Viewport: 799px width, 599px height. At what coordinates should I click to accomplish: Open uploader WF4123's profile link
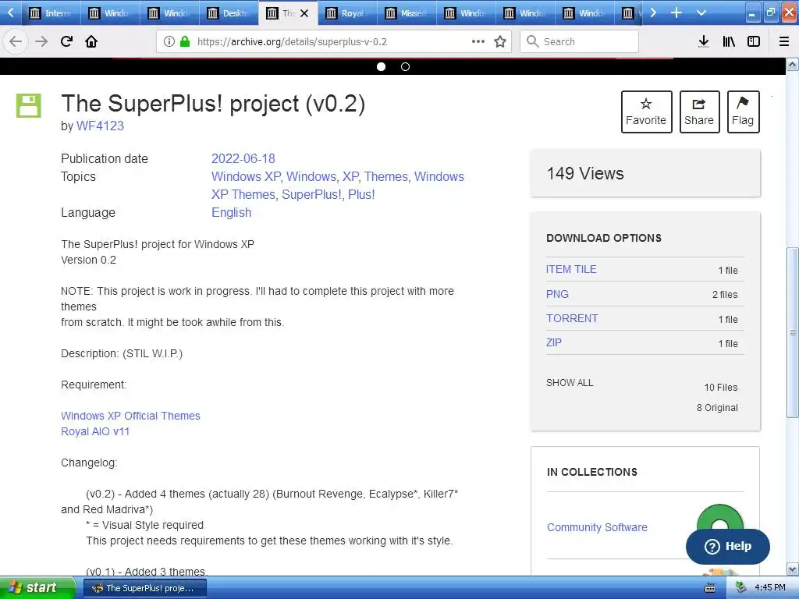(100, 126)
